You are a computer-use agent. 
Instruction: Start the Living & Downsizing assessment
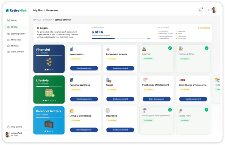[x=84, y=130]
